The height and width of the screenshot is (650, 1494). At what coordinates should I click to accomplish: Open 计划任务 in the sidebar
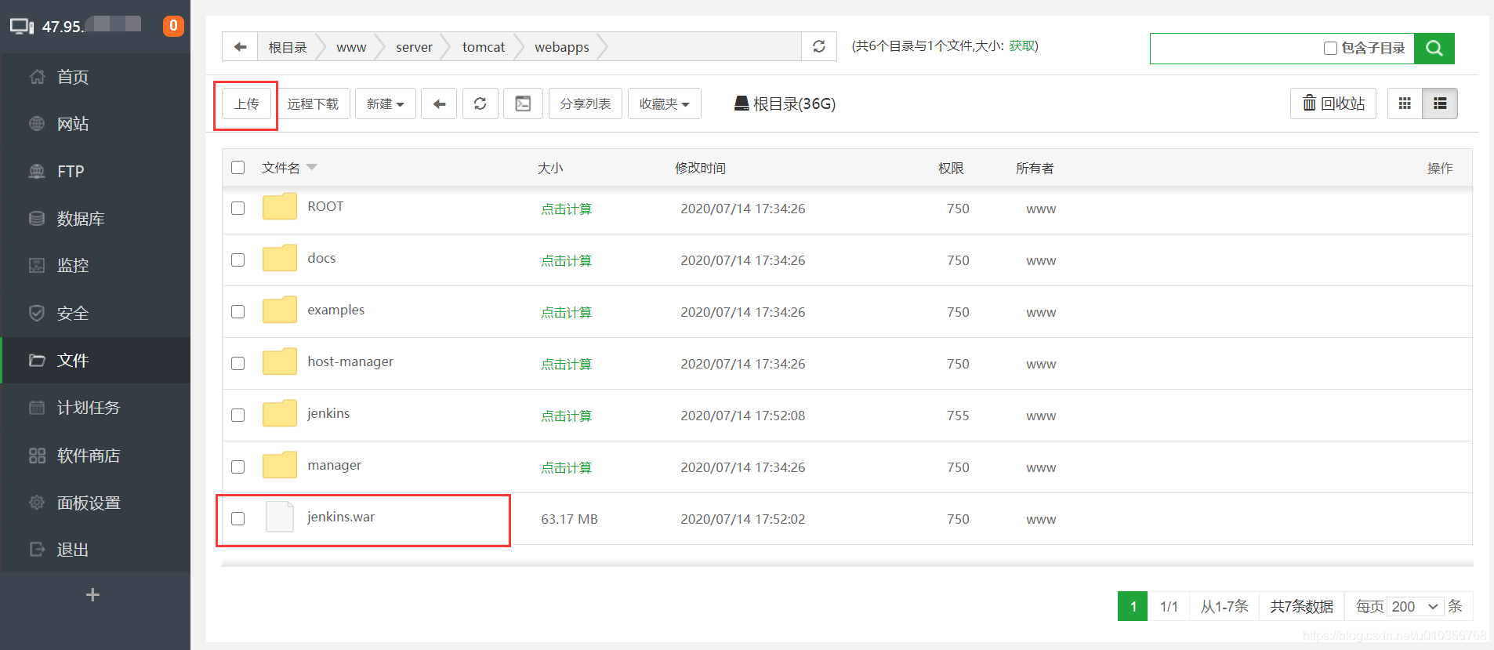[x=95, y=408]
